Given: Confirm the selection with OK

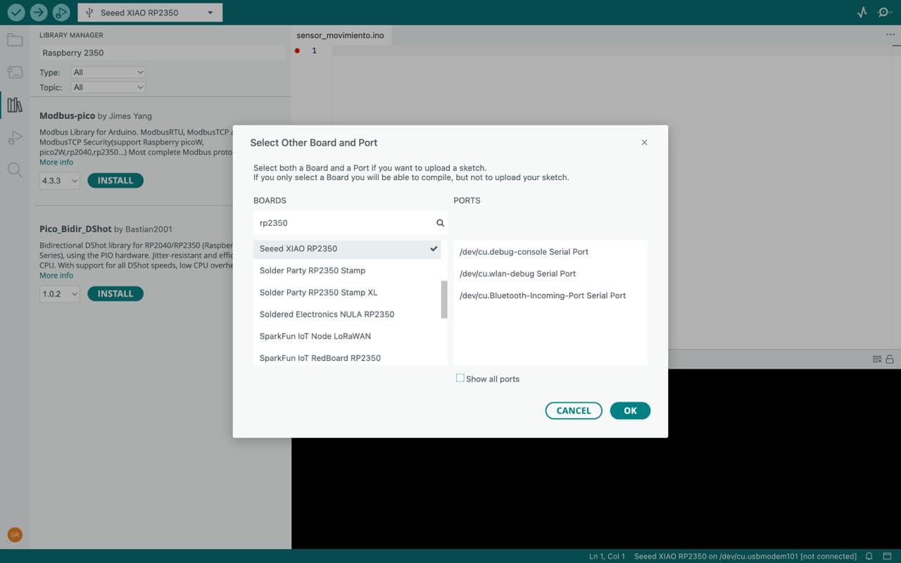Looking at the screenshot, I should 630,411.
